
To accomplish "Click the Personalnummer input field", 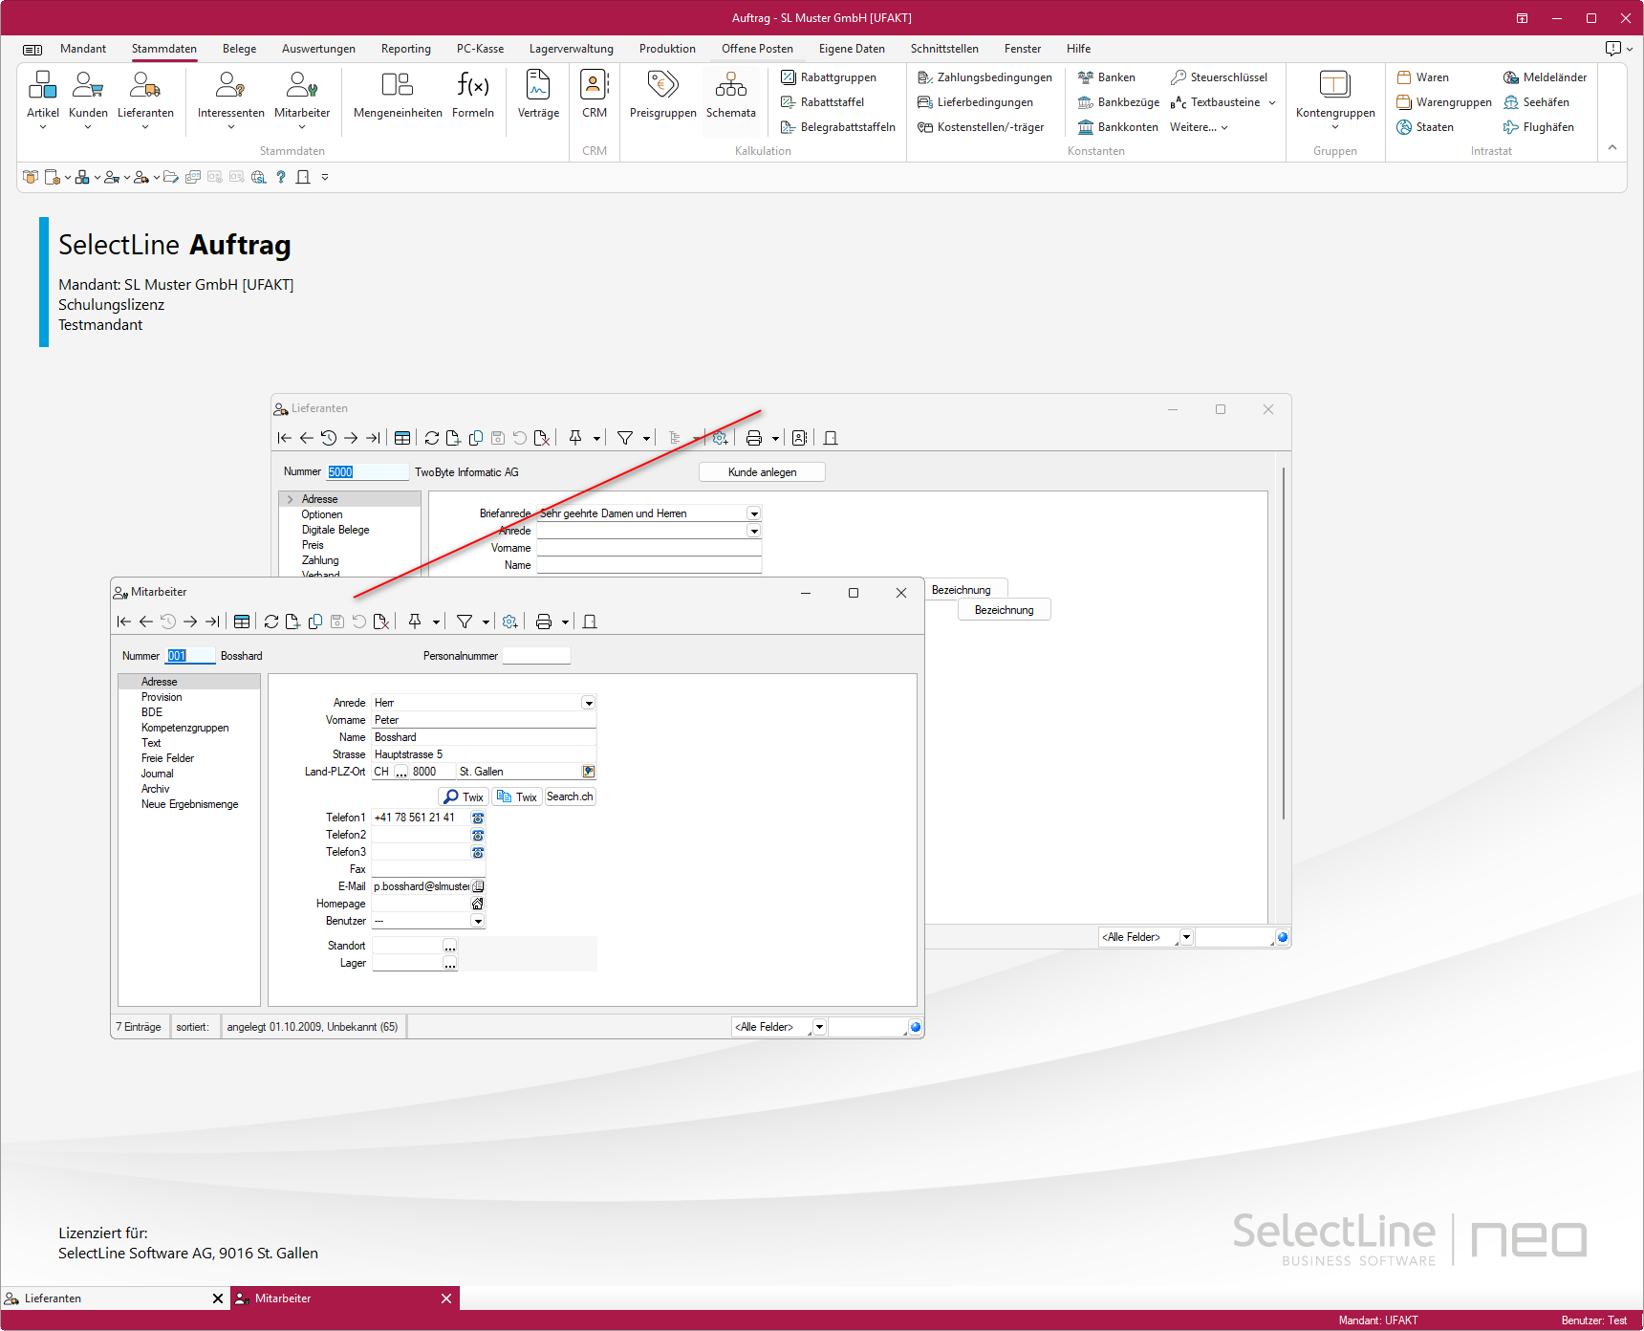I will point(536,656).
